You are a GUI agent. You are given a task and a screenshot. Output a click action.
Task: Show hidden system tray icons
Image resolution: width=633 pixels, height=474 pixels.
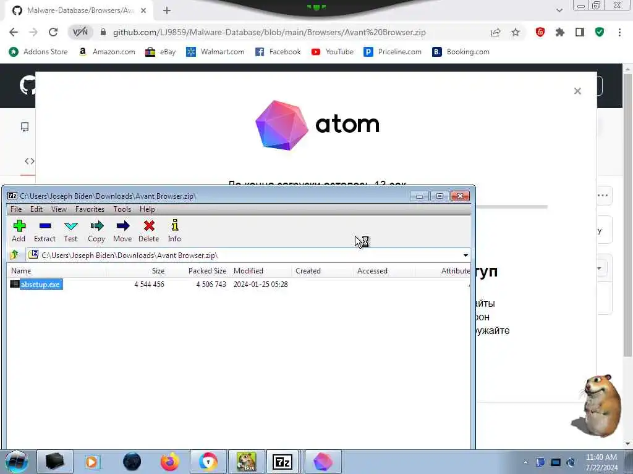pyautogui.click(x=525, y=463)
